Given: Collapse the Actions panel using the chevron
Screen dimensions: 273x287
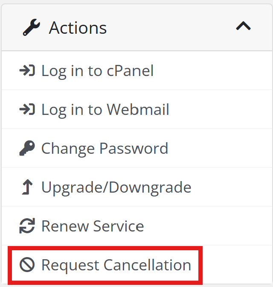Looking at the screenshot, I should tap(243, 27).
